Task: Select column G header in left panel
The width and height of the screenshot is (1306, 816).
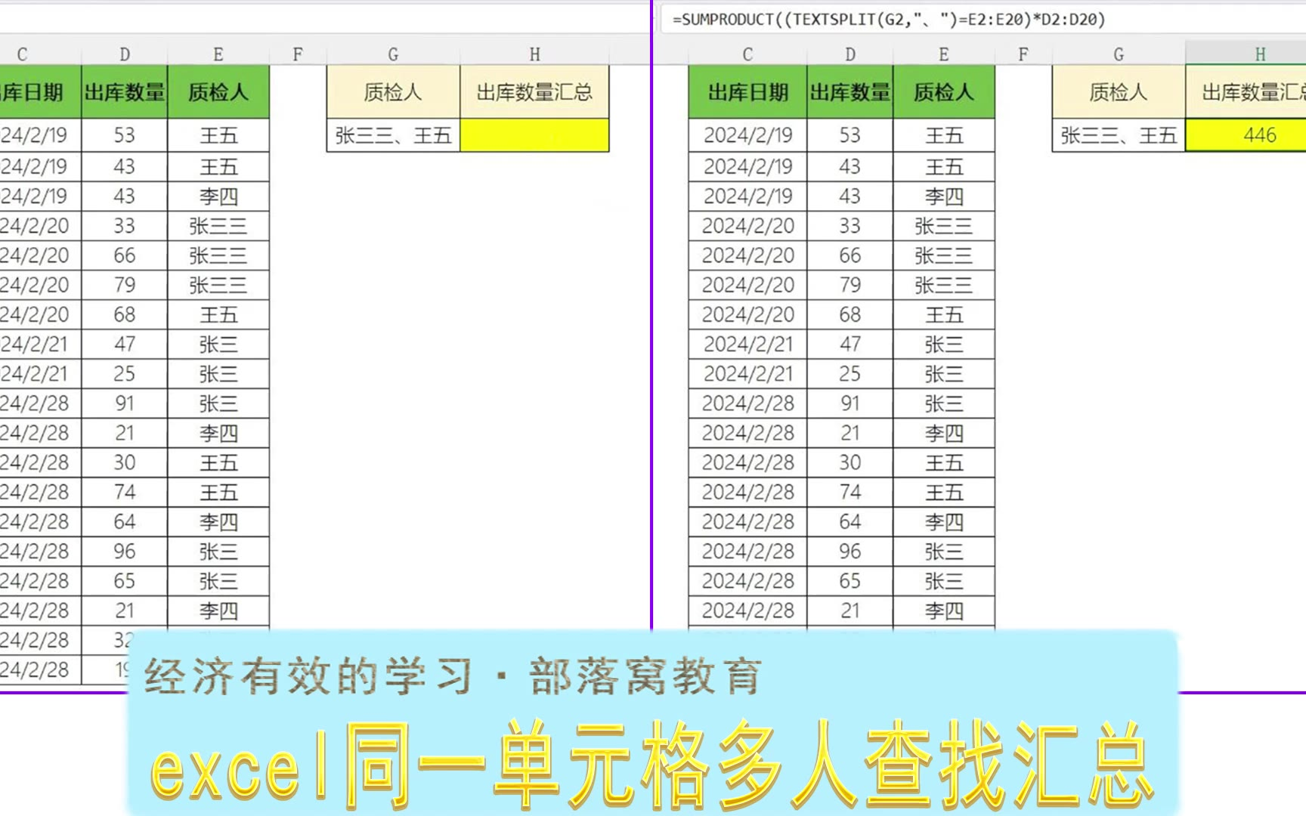Action: click(393, 54)
